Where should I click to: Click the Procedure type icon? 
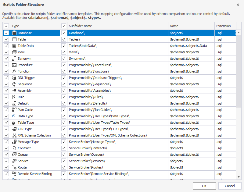pyautogui.click(x=14, y=65)
